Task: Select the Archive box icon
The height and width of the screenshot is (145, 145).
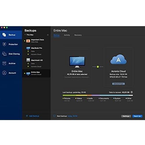Action: 4,63
